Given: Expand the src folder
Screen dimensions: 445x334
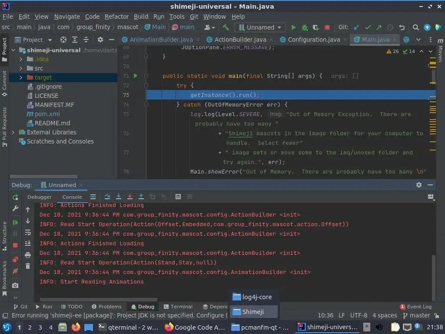Looking at the screenshot, I should point(21,68).
